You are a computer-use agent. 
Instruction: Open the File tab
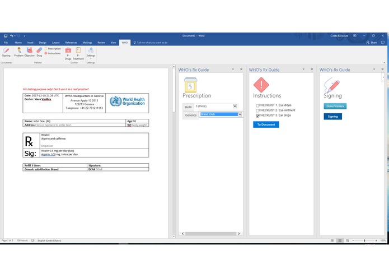(x=6, y=43)
